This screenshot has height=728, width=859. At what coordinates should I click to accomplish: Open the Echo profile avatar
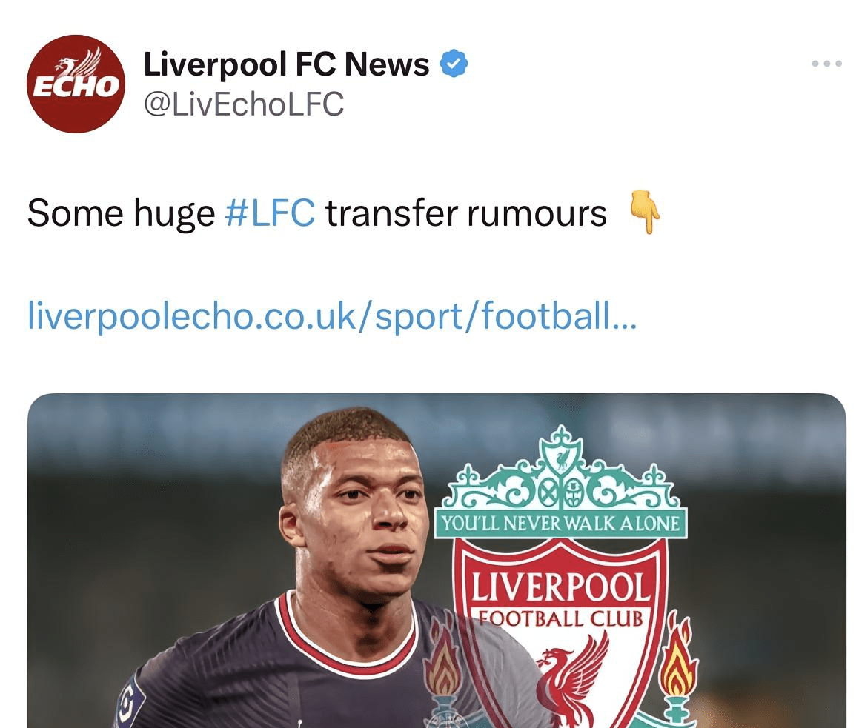pos(76,84)
